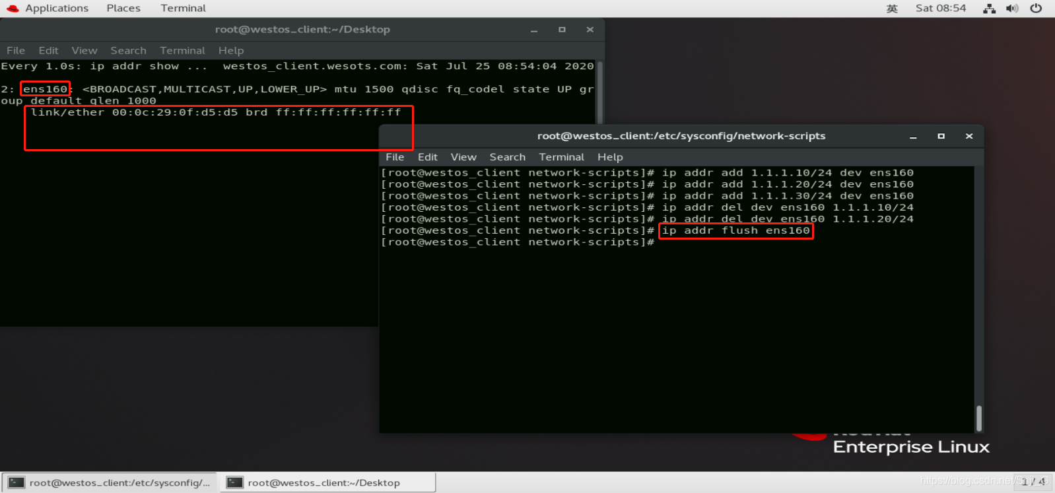
Task: Click the network-scripts window title bar
Action: point(681,136)
